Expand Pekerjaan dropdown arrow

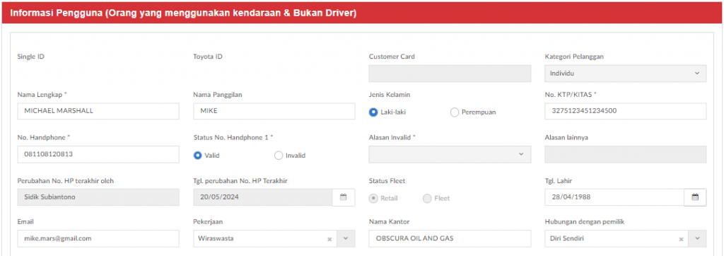pyautogui.click(x=346, y=239)
